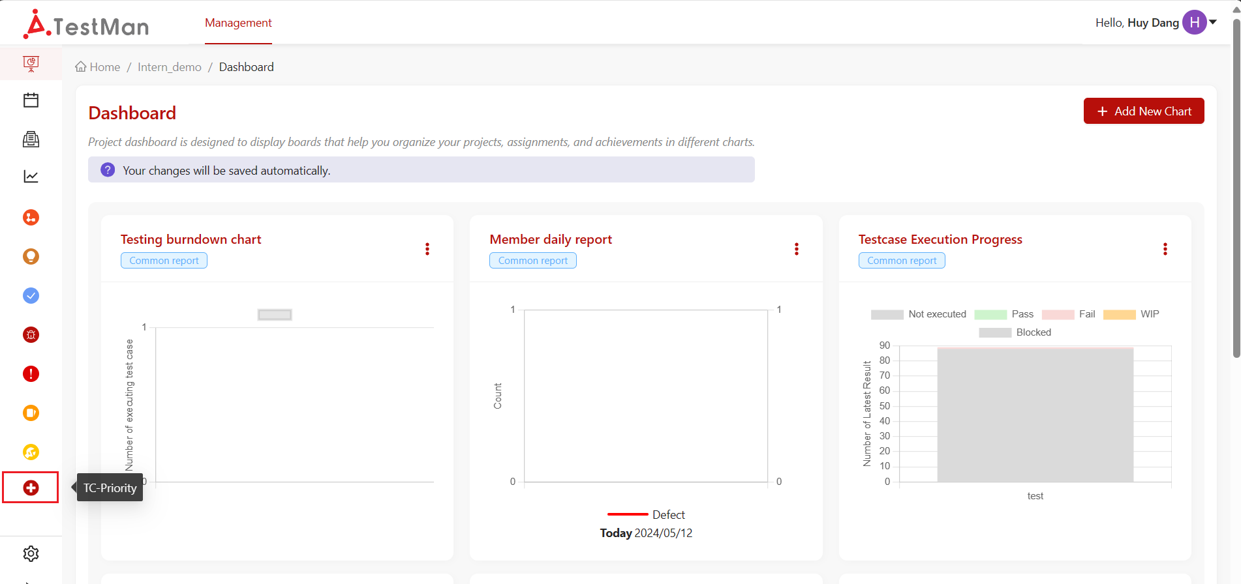Click the TC-Priority tooltip label
Image resolution: width=1241 pixels, height=584 pixels.
click(x=110, y=488)
